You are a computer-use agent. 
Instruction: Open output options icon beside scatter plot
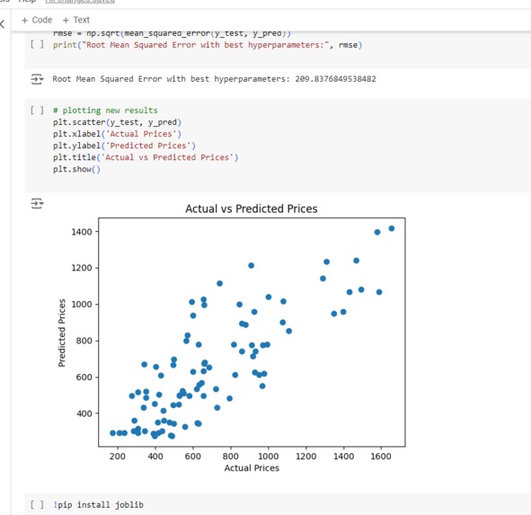pos(37,203)
